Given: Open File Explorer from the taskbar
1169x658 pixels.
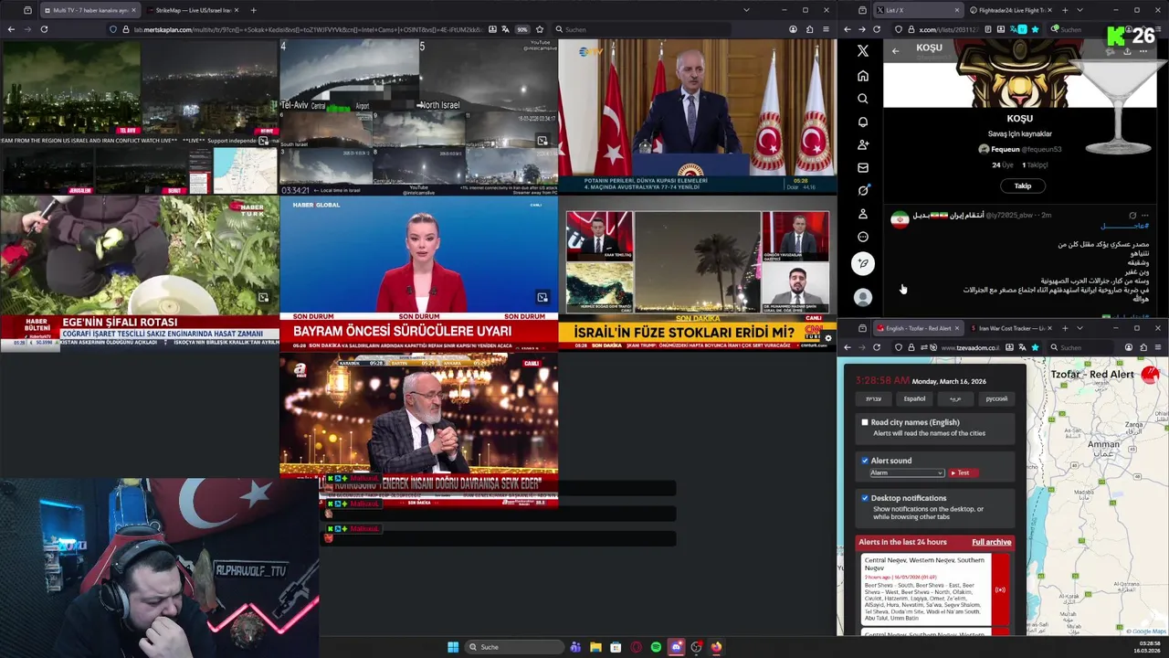Looking at the screenshot, I should pos(595,647).
